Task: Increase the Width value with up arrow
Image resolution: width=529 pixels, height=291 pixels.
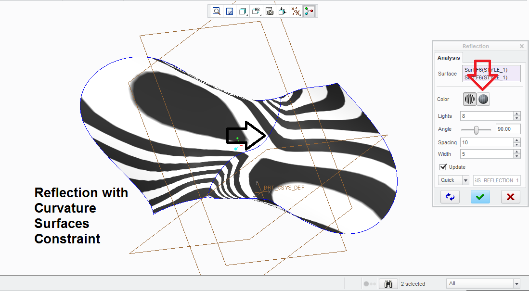Action: pos(517,152)
